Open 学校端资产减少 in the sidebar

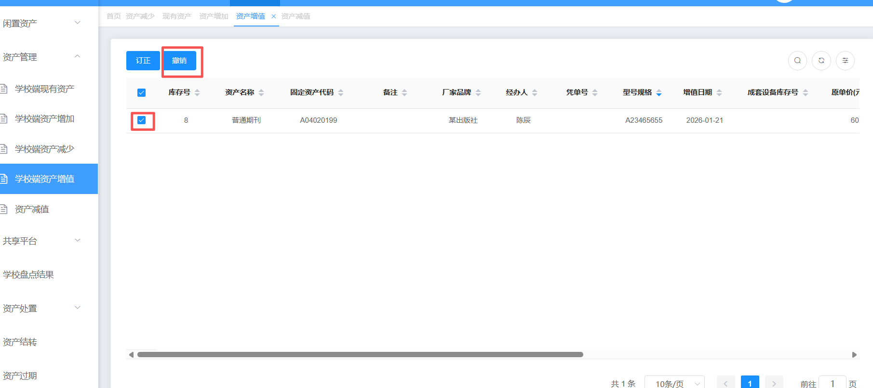click(44, 149)
